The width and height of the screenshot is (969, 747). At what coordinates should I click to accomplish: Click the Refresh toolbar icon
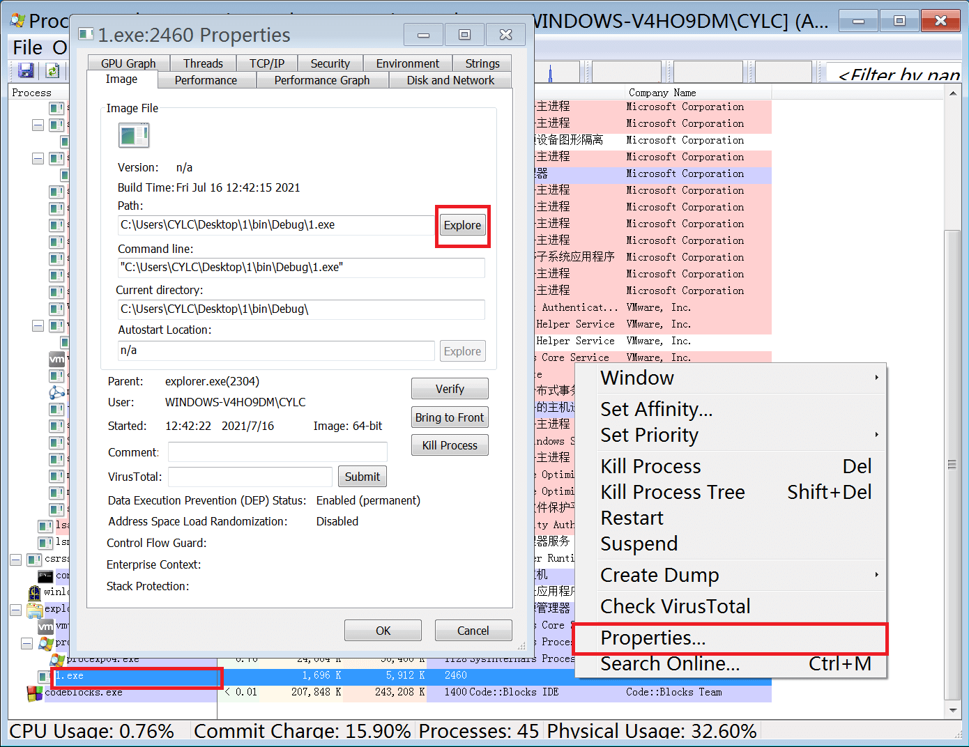52,70
